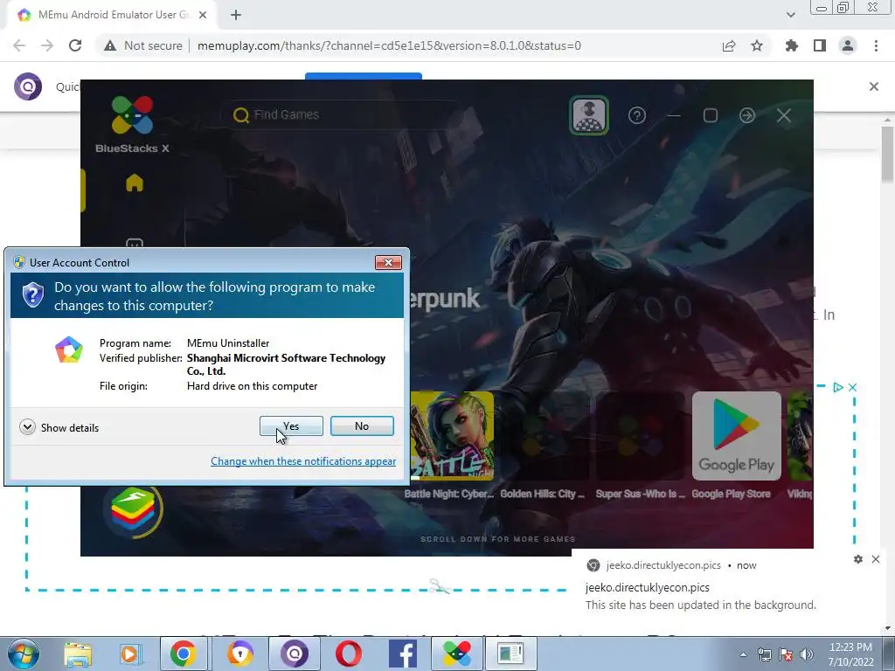
Task: Close the User Account Control dialog
Action: tap(388, 262)
